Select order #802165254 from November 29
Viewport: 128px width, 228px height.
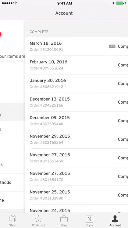coord(76,140)
